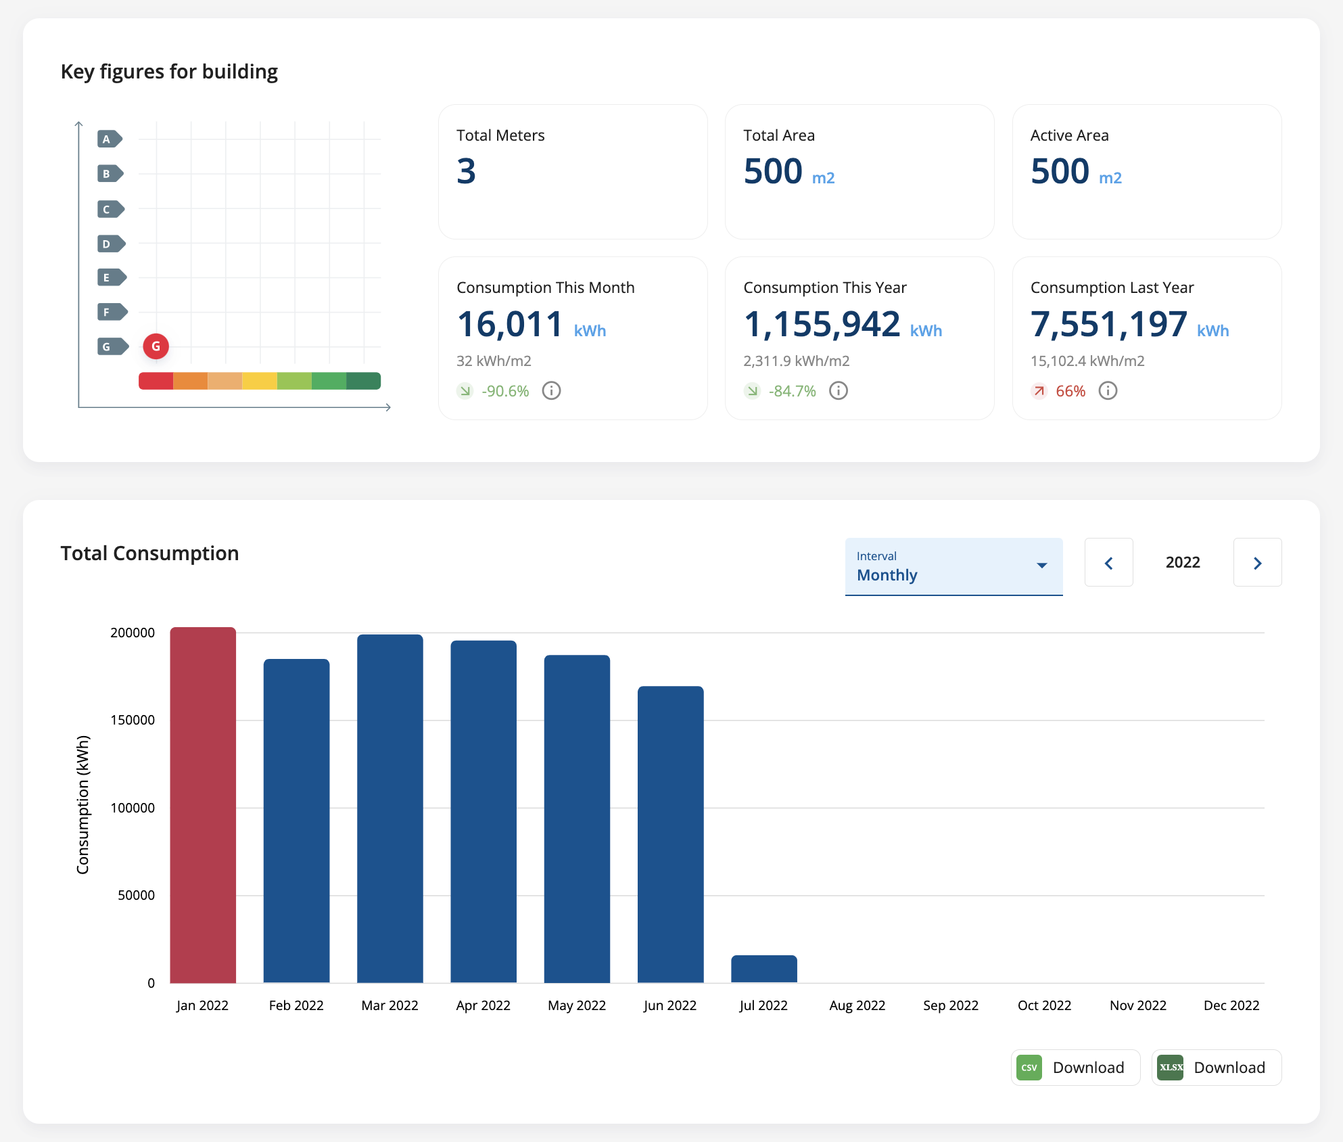
Task: Click the Consumption (kWh) axis title
Action: tap(83, 805)
